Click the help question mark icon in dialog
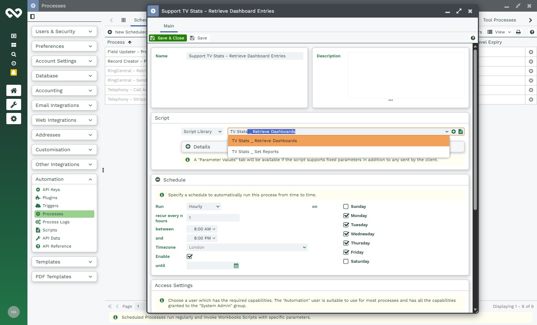This screenshot has height=325, width=537. click(x=473, y=38)
